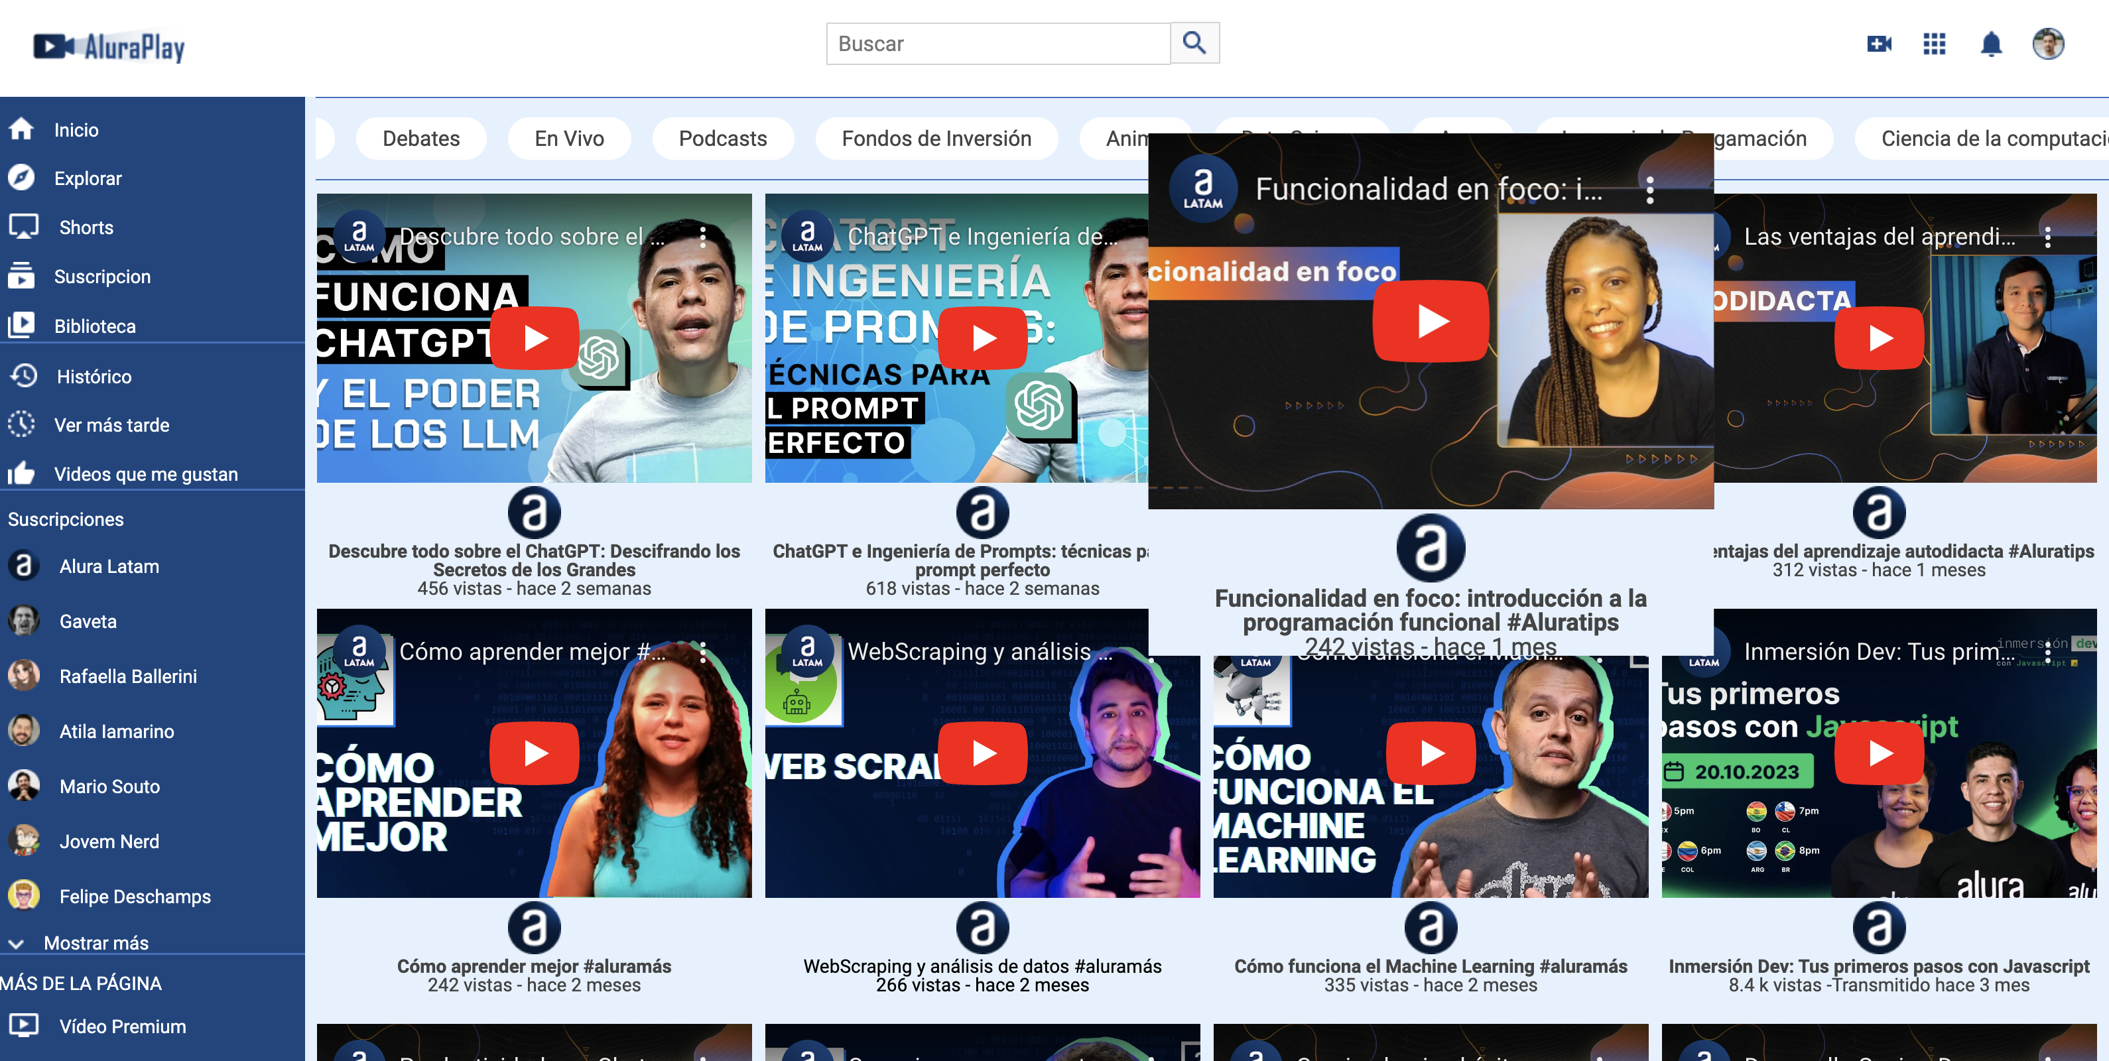
Task: Select the En Vivo category chip
Action: [569, 139]
